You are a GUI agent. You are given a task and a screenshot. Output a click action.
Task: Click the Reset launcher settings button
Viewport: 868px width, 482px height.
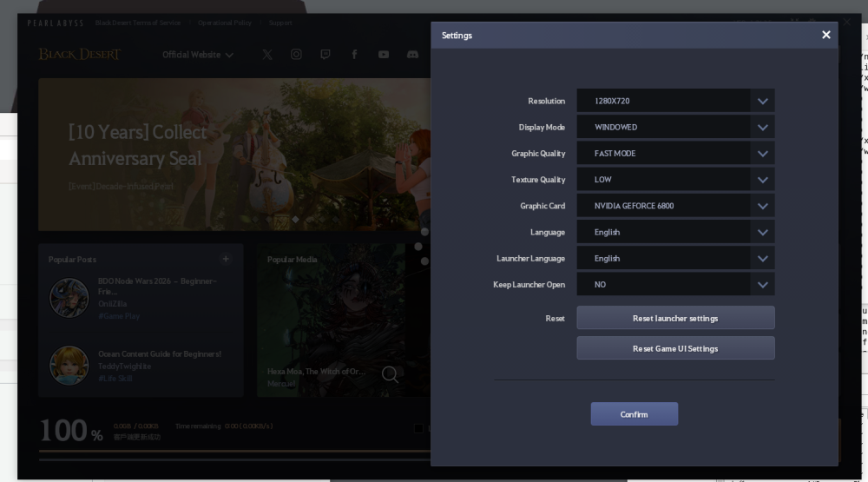tap(675, 318)
